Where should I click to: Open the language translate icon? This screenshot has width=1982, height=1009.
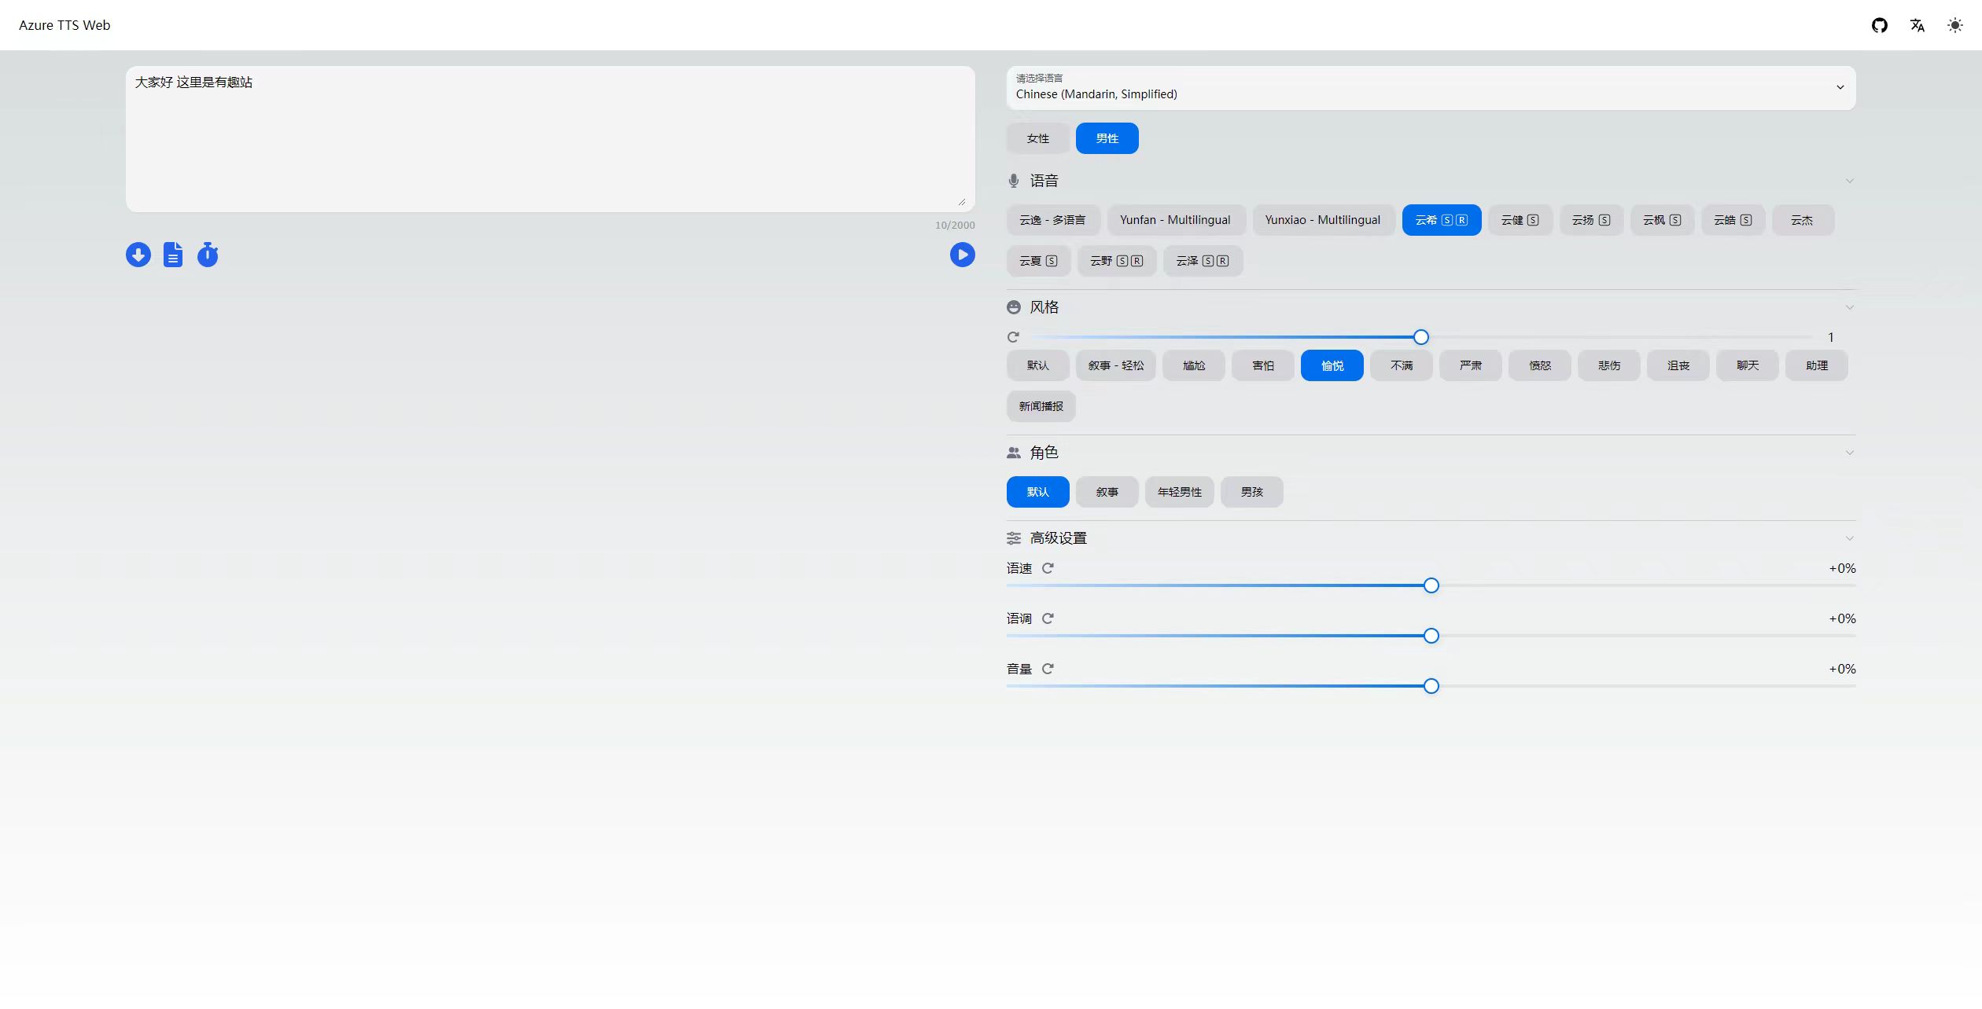(x=1918, y=25)
